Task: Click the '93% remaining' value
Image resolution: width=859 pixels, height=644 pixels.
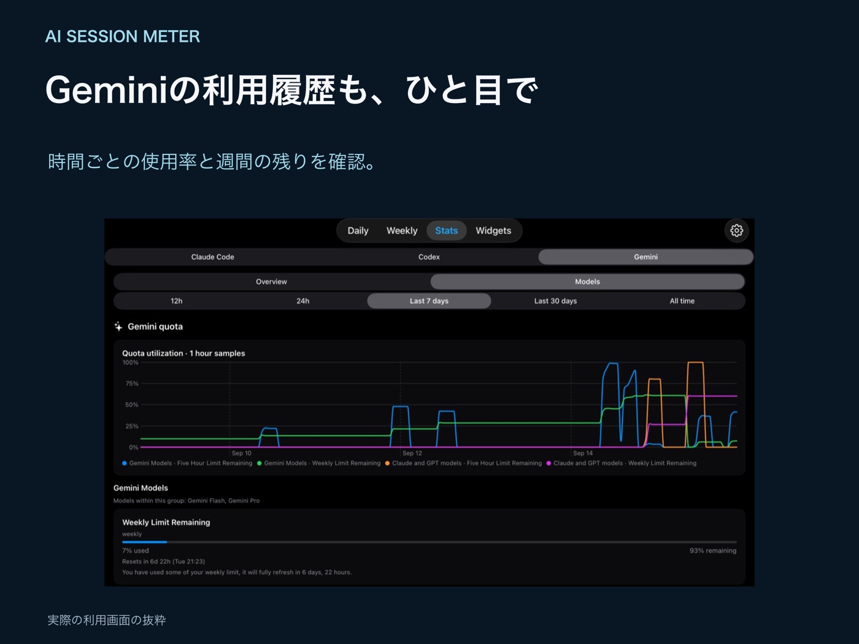Action: [713, 551]
